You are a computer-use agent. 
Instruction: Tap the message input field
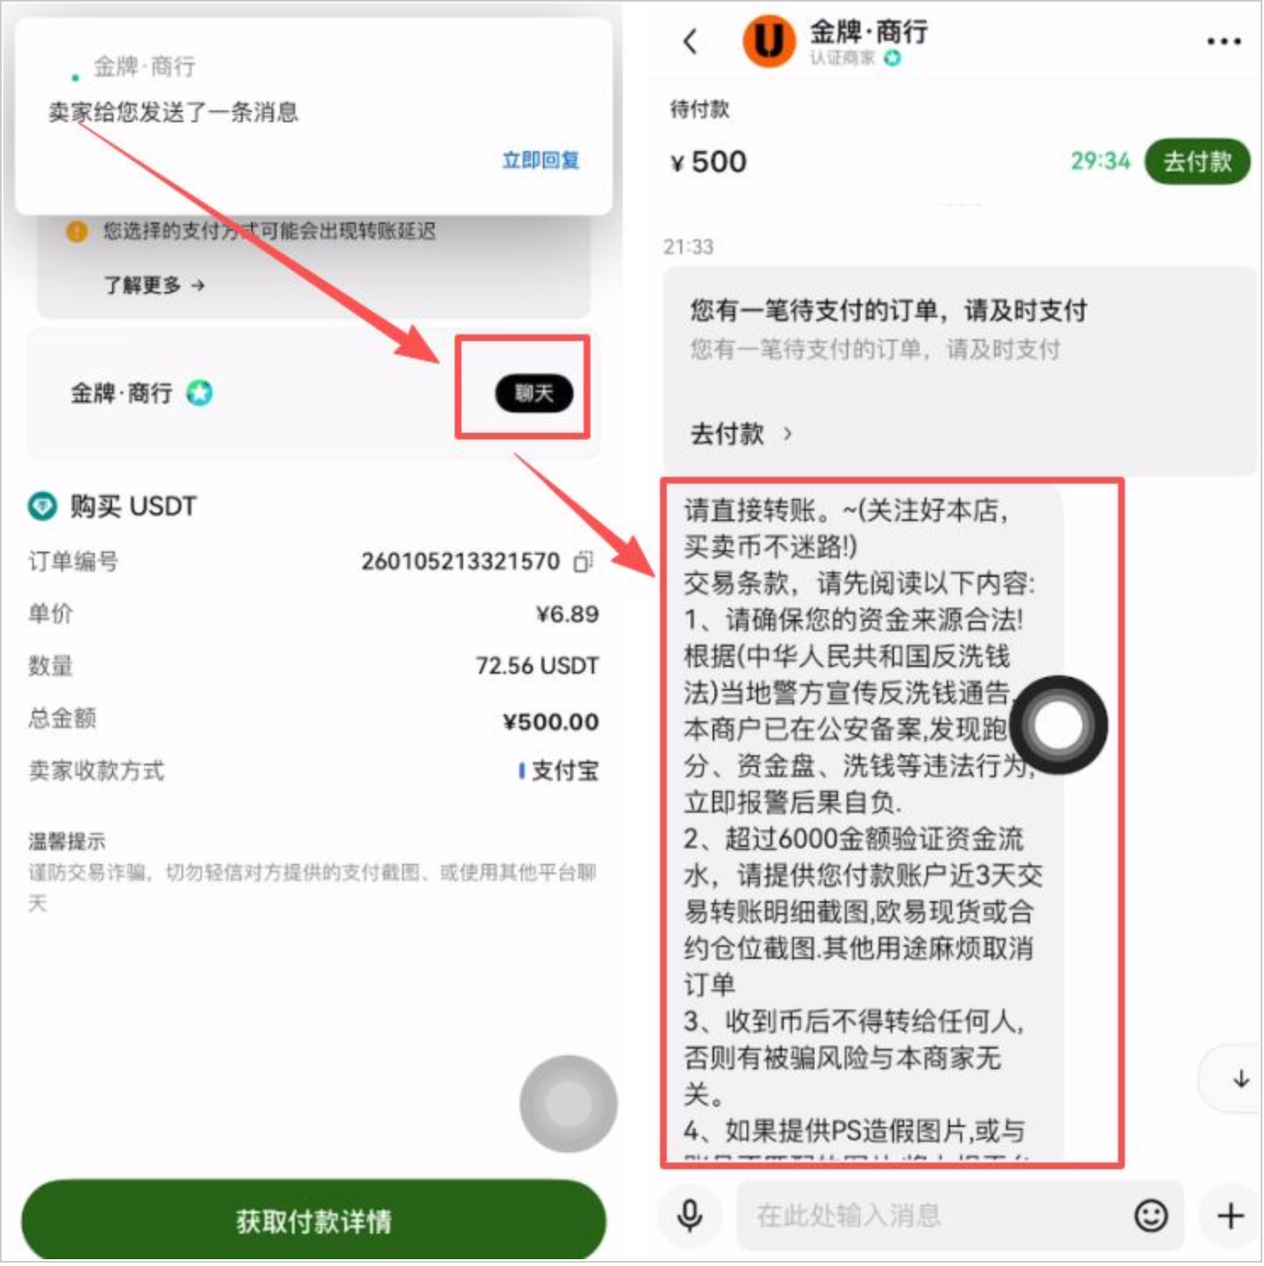click(933, 1215)
